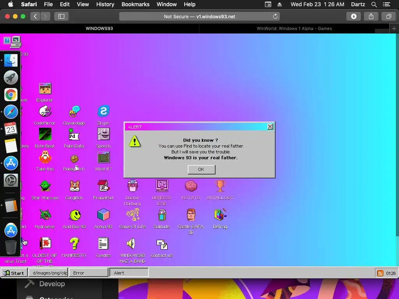The height and width of the screenshot is (299, 399).
Task: Open System Preferences from the Dock
Action: (x=11, y=180)
